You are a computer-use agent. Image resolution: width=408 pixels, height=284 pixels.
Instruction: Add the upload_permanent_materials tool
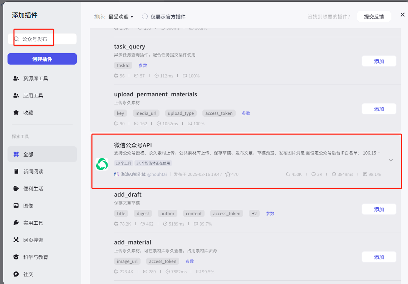tap(379, 109)
